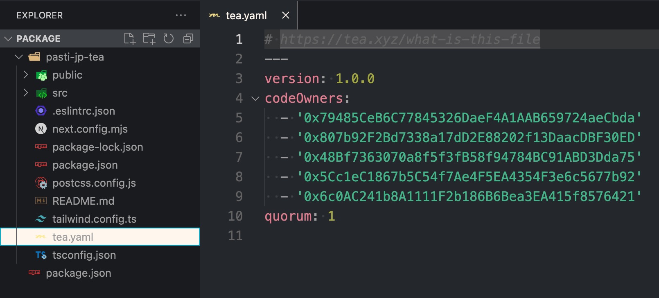
Task: Expand the src folder chevron
Action: pyautogui.click(x=26, y=93)
